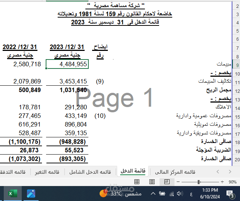The width and height of the screenshot is (240, 201).
Task: Open the Photos app on taskbar
Action: coord(31,194)
